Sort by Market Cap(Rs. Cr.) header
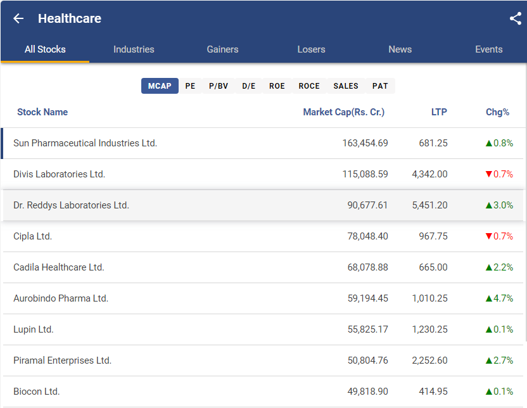This screenshot has width=527, height=408. point(344,112)
